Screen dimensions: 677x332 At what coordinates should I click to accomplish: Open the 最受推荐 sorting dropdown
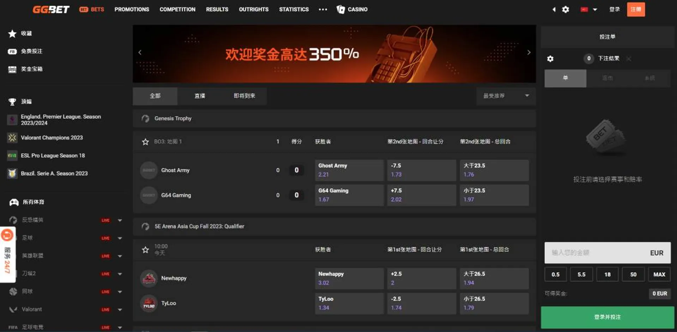point(506,96)
